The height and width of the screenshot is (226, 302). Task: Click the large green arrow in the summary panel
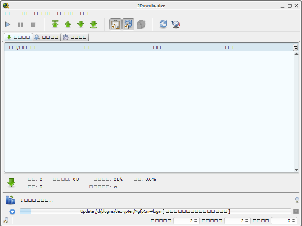click(11, 183)
